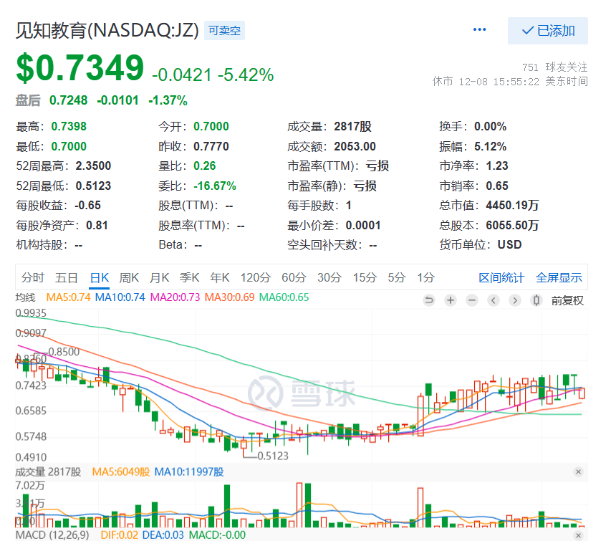616x541 pixels.
Task: Toggle the candlestick style icon
Action: tap(536, 300)
